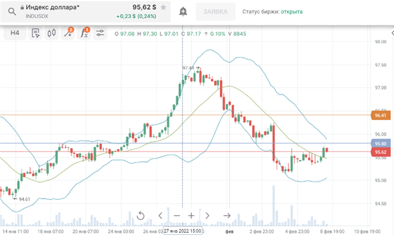The image size is (394, 236).
Task: Click the Индекс доллара instrument name
Action: (53, 7)
